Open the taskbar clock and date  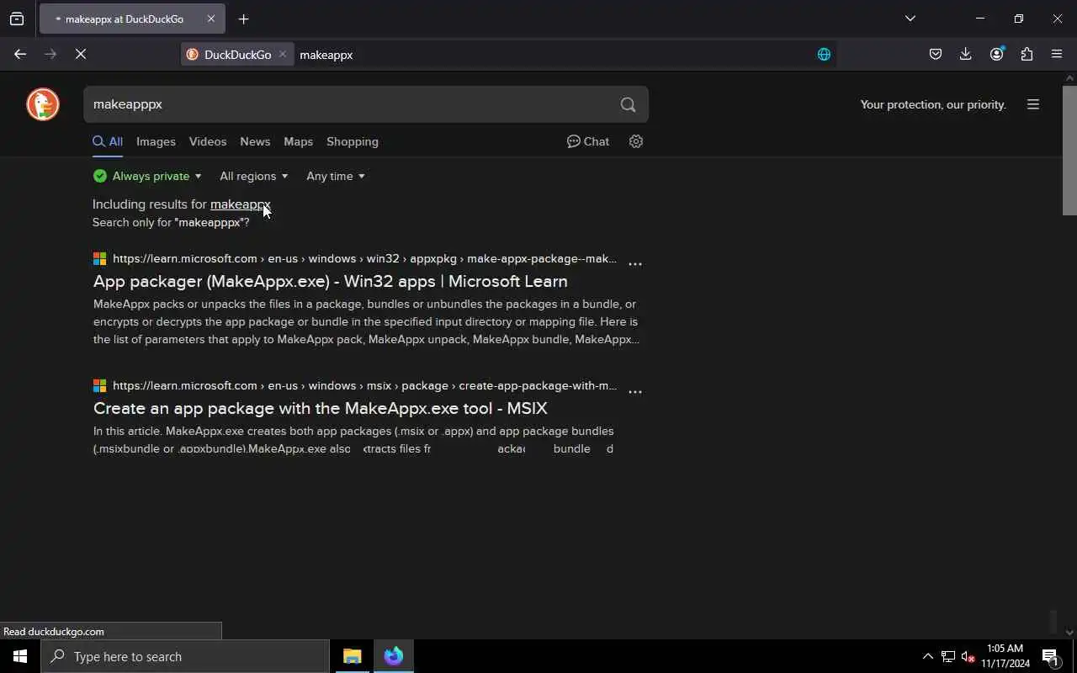(1005, 656)
